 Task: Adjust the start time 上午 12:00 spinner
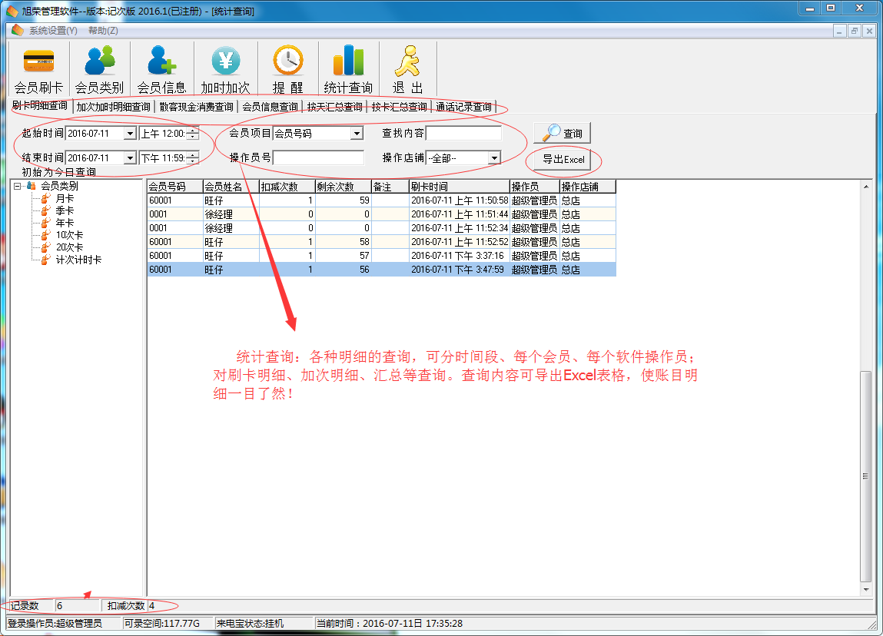pyautogui.click(x=193, y=134)
